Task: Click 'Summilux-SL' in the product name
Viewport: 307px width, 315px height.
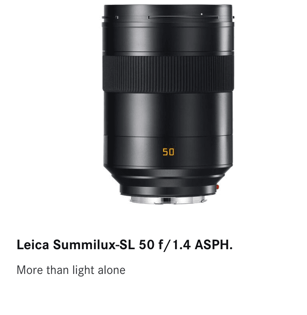Action: pos(94,245)
